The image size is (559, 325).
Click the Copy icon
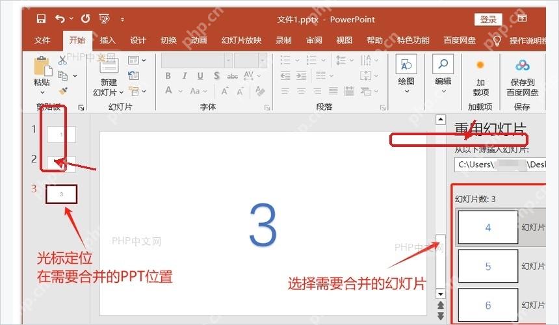coord(63,75)
